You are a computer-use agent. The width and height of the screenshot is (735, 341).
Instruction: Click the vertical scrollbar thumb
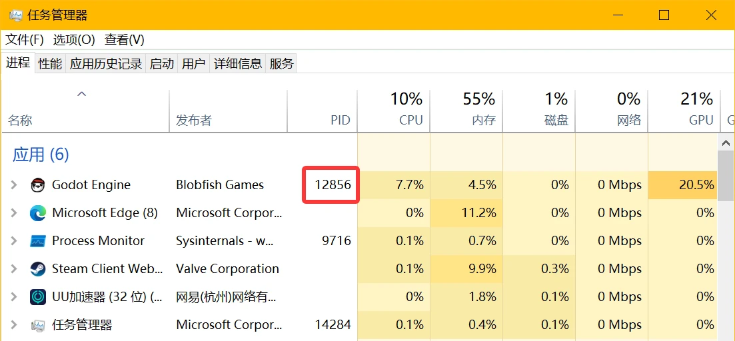[x=727, y=177]
